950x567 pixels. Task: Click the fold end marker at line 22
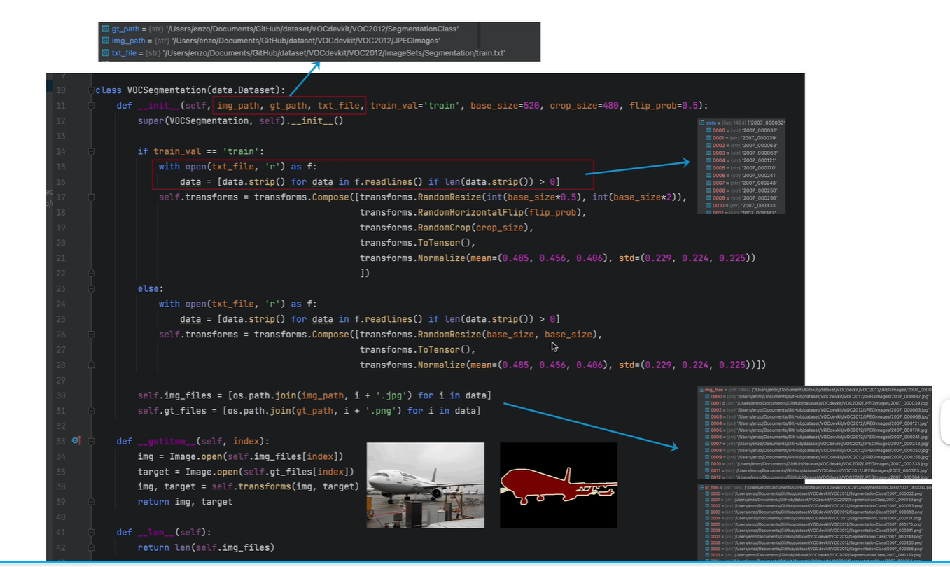(x=91, y=273)
